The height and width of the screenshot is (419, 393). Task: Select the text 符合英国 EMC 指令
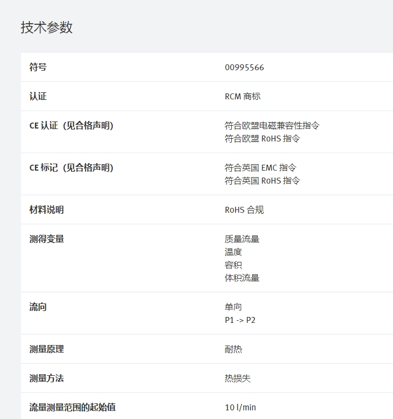point(260,167)
